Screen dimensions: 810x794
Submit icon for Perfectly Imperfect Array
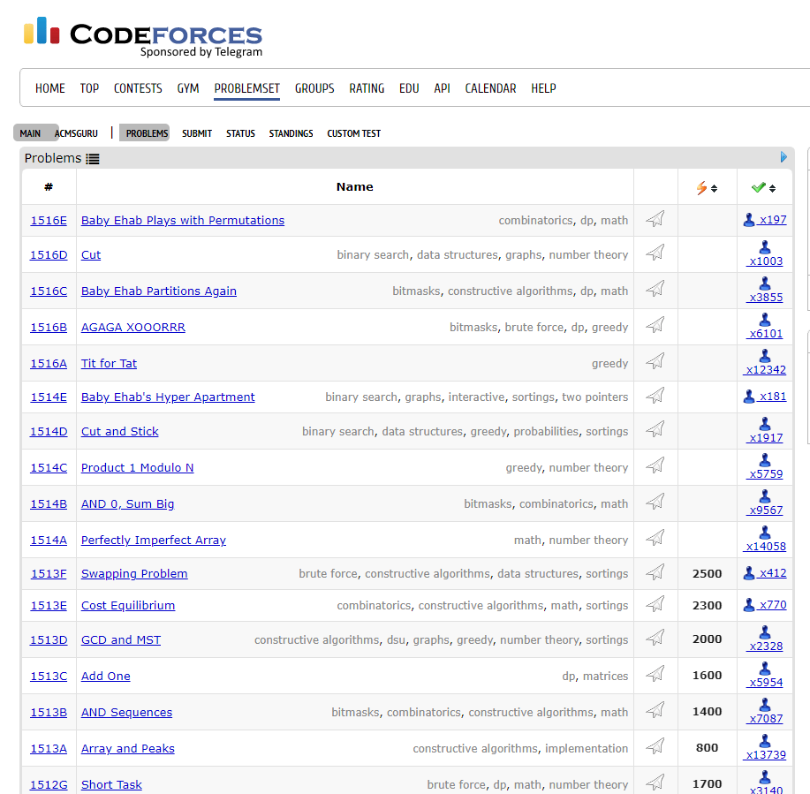655,538
